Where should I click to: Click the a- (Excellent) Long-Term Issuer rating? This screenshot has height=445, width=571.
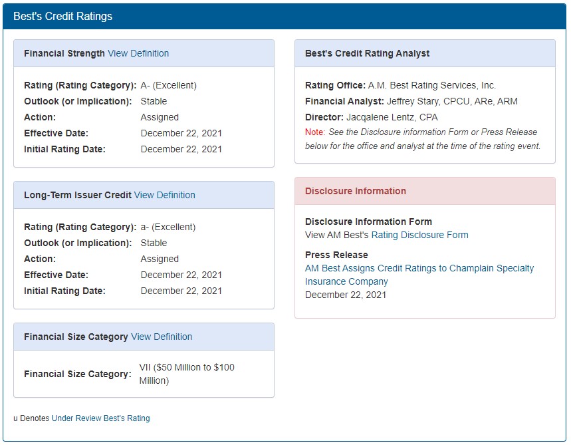[168, 227]
